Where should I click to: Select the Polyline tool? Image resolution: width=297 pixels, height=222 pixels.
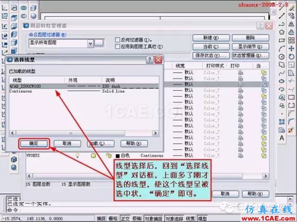tap(282, 24)
